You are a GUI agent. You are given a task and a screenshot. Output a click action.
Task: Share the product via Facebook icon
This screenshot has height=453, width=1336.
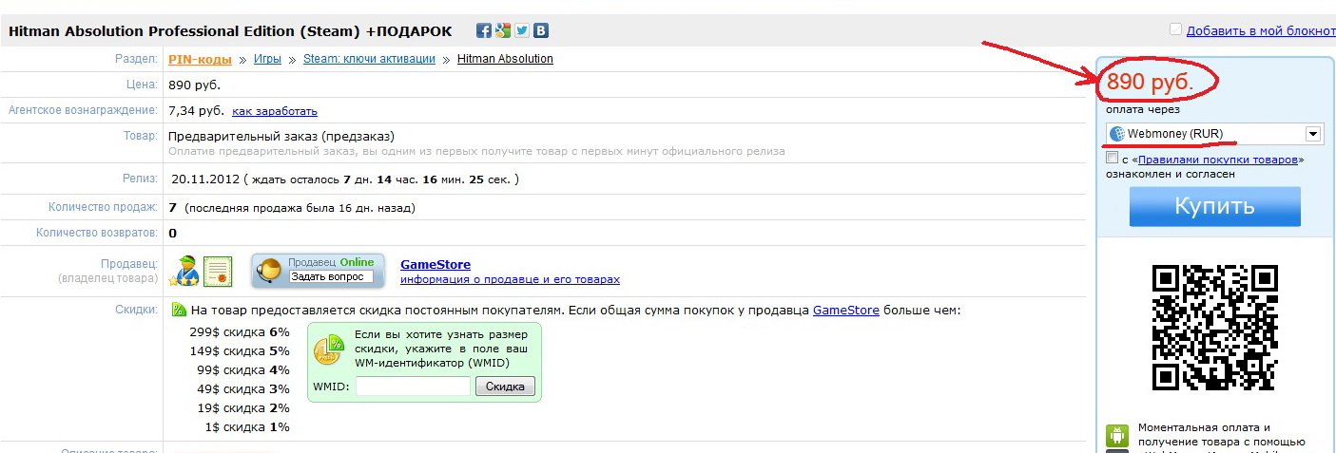tap(484, 30)
